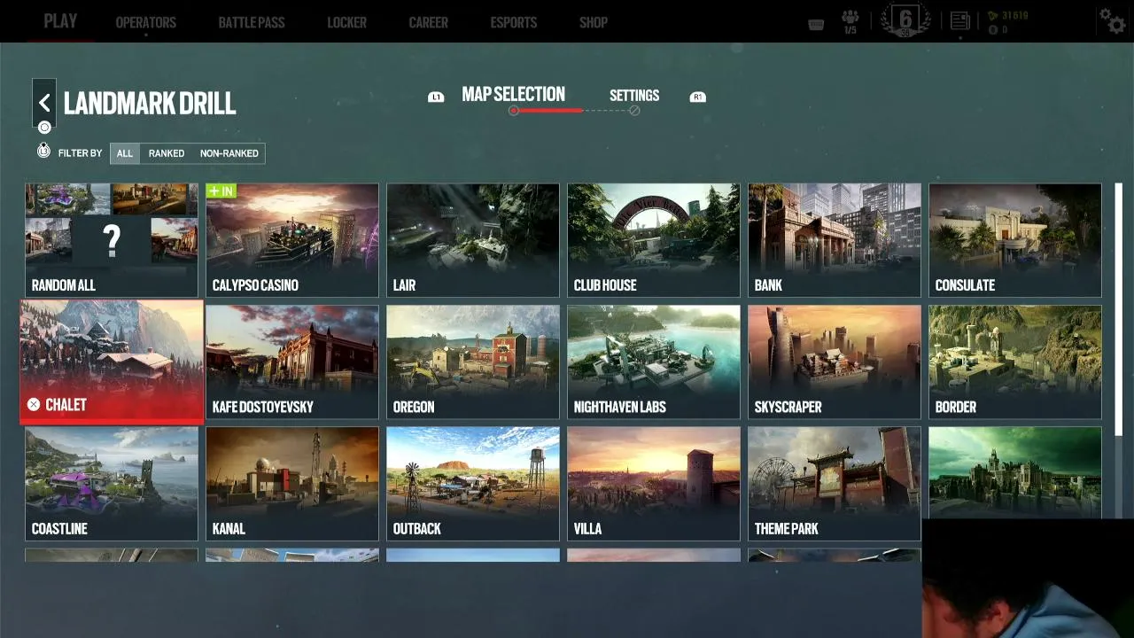Open the Career tab

click(x=429, y=23)
